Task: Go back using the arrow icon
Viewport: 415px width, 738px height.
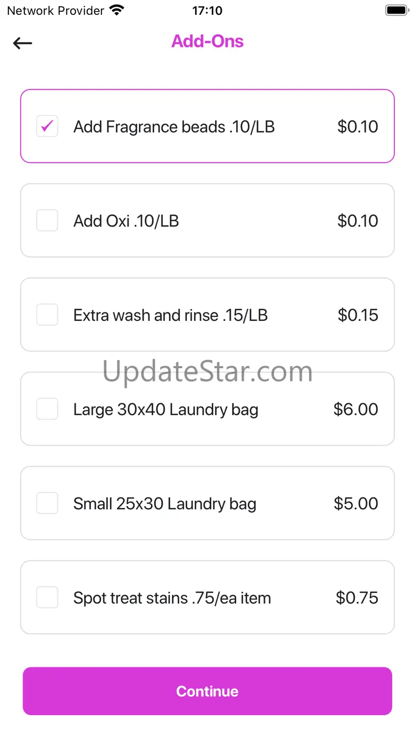Action: pos(23,43)
